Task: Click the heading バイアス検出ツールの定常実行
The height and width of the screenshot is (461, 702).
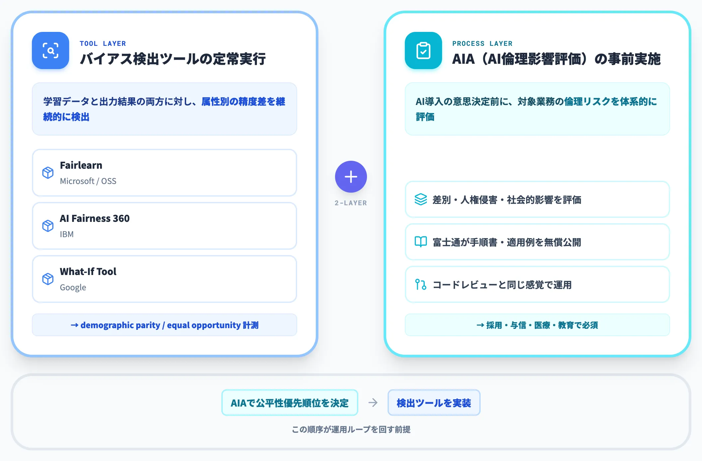Action: point(173,59)
